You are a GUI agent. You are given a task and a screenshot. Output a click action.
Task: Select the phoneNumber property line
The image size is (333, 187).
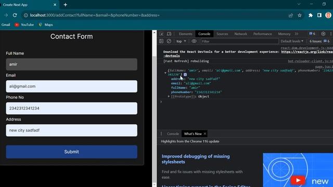pyautogui.click(x=196, y=92)
